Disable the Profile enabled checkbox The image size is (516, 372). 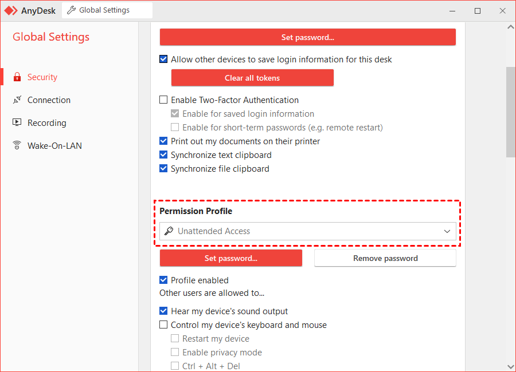point(163,280)
